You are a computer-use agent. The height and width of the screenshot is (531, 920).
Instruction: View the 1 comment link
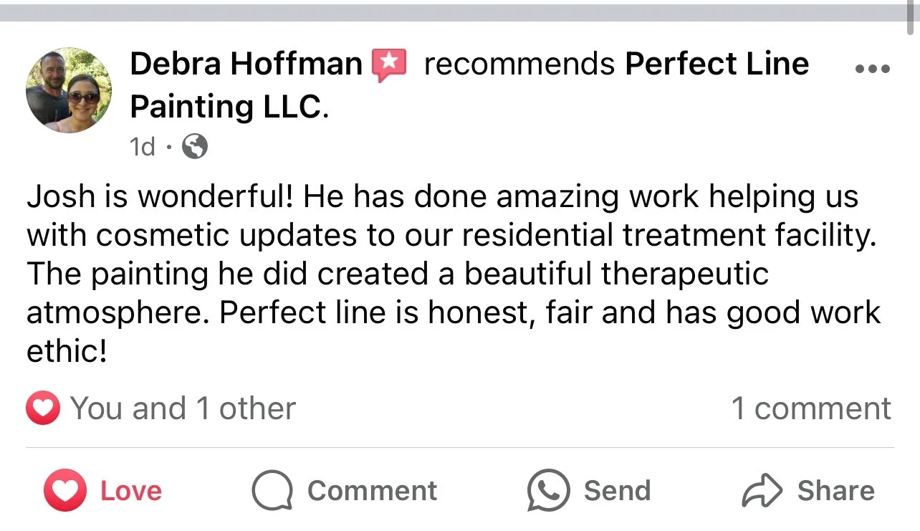[x=811, y=408]
